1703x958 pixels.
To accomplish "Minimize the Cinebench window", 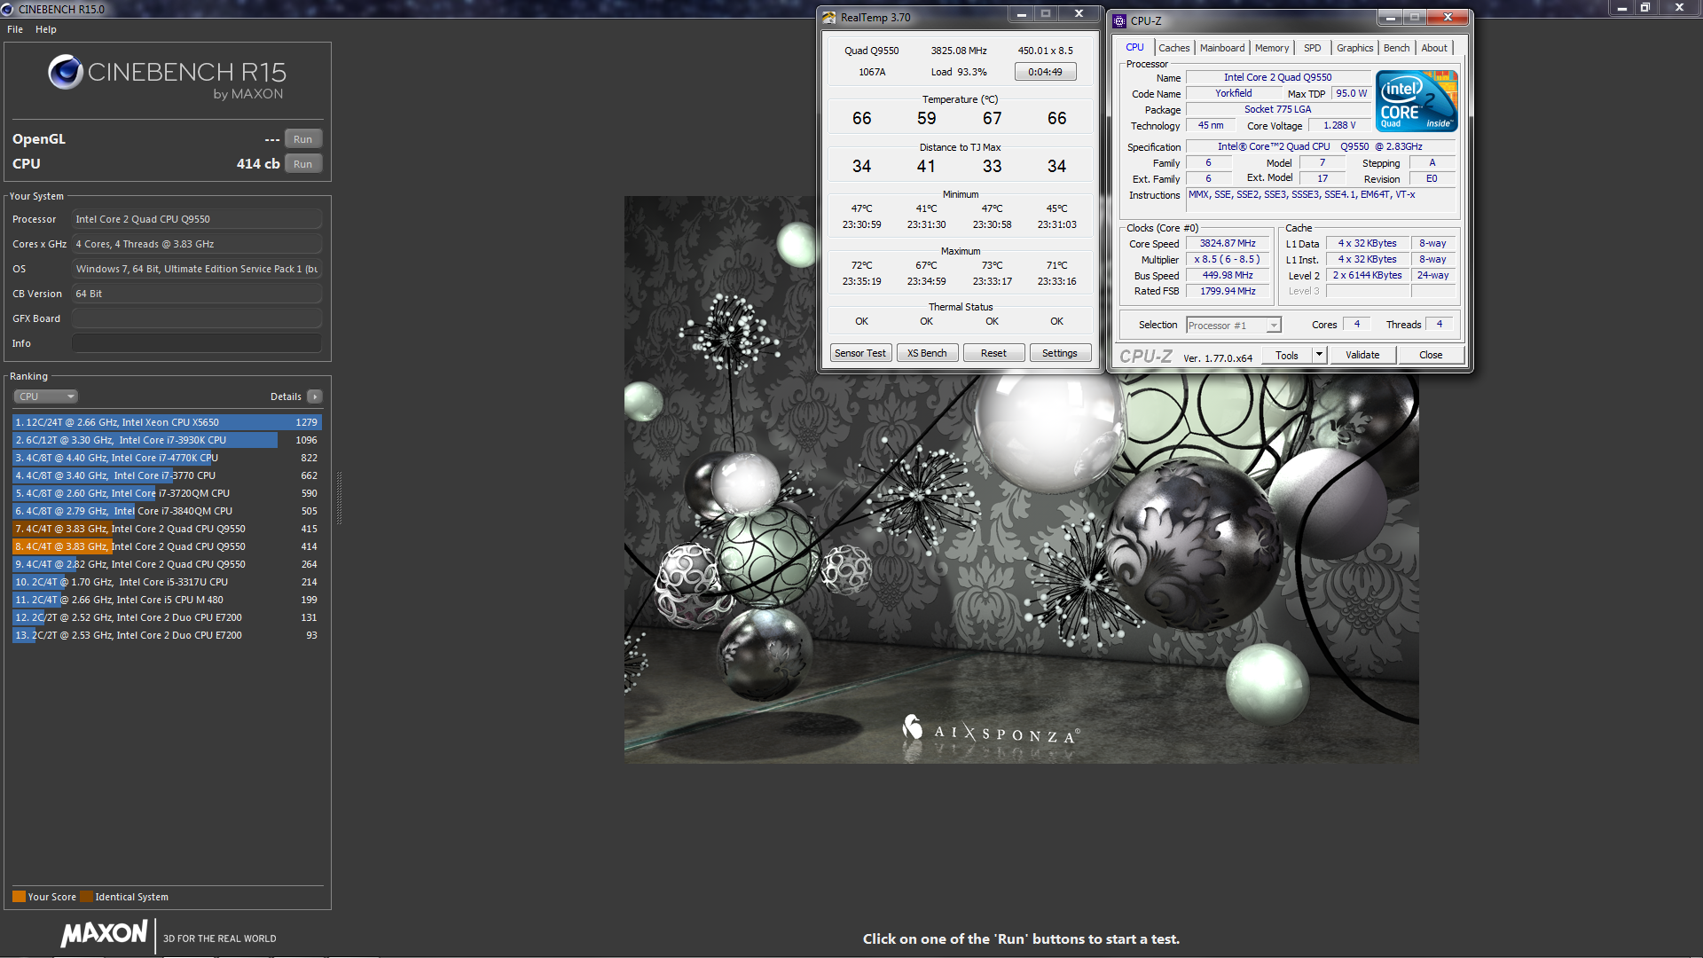I will point(1621,8).
